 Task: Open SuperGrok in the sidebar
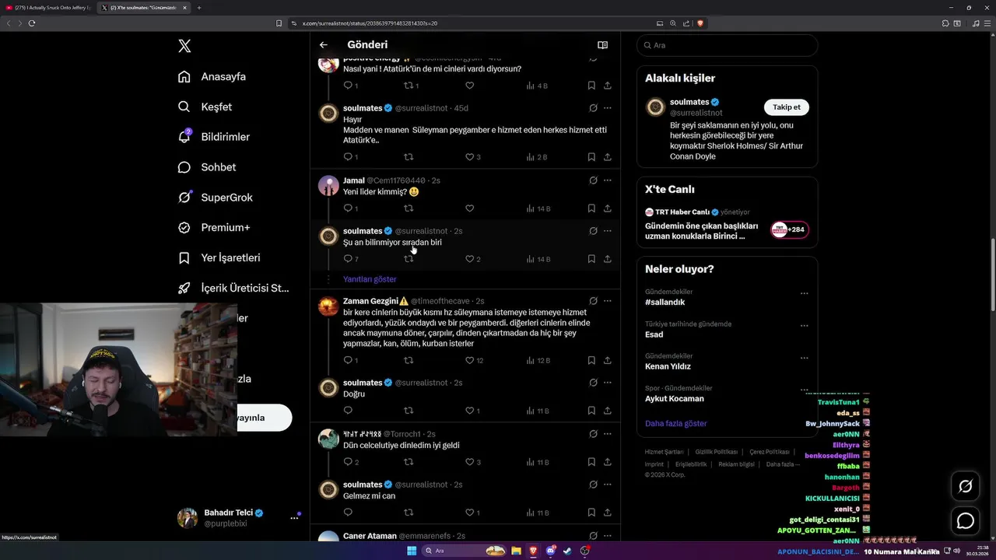[216, 198]
